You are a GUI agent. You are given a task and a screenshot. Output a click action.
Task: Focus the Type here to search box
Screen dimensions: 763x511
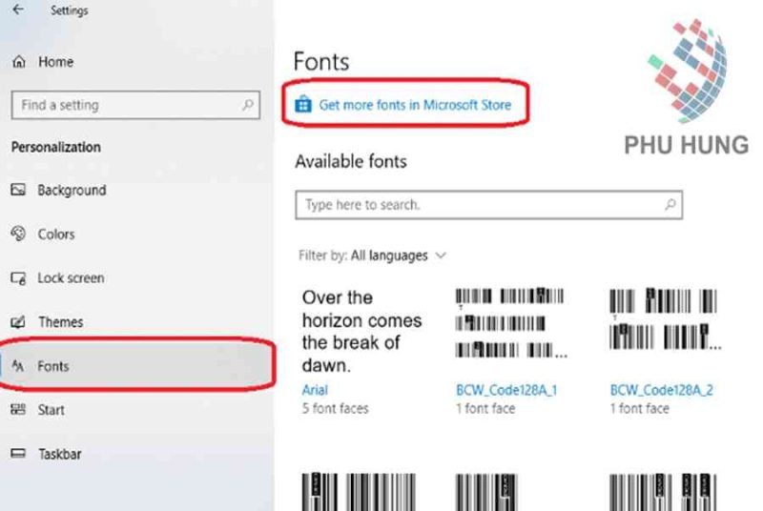coord(488,205)
